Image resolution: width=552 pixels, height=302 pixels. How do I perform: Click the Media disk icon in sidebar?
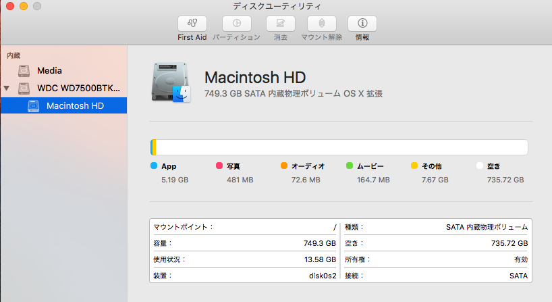coord(24,70)
